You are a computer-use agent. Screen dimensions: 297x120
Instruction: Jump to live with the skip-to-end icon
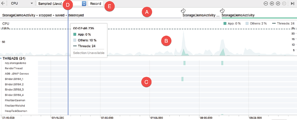292,4
